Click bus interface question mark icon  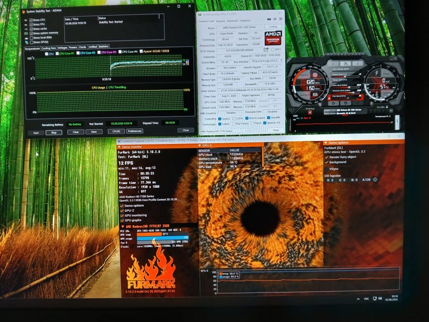[x=281, y=61]
